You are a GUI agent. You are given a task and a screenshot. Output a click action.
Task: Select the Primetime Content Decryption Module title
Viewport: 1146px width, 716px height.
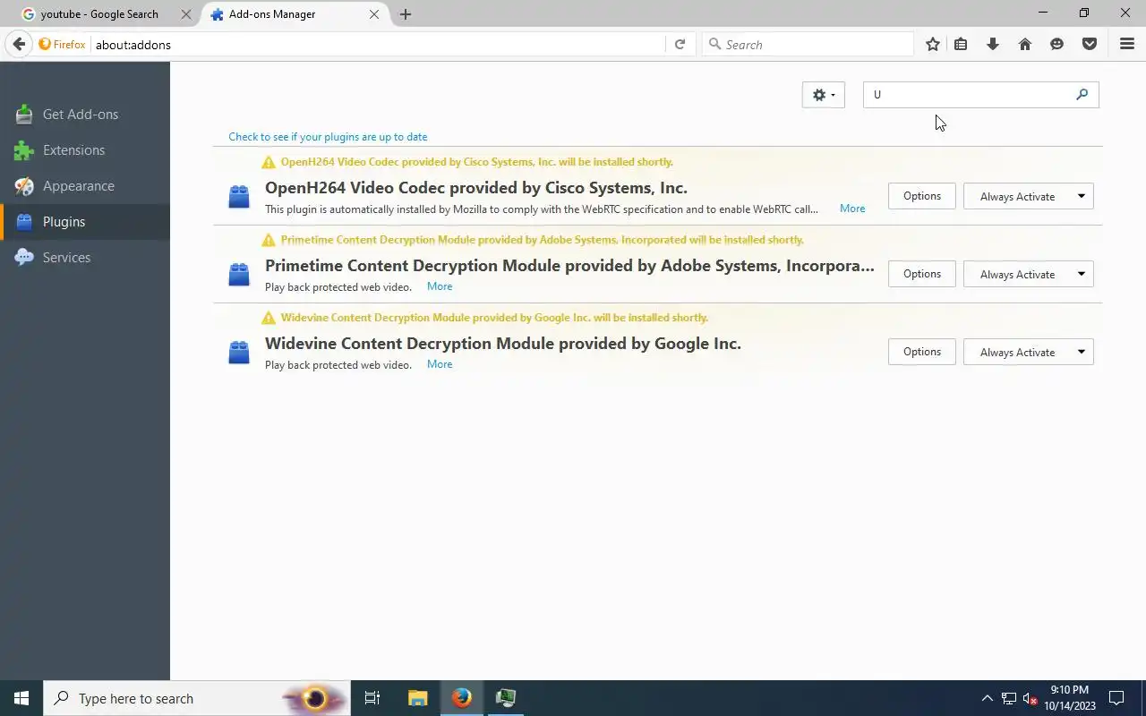(569, 266)
